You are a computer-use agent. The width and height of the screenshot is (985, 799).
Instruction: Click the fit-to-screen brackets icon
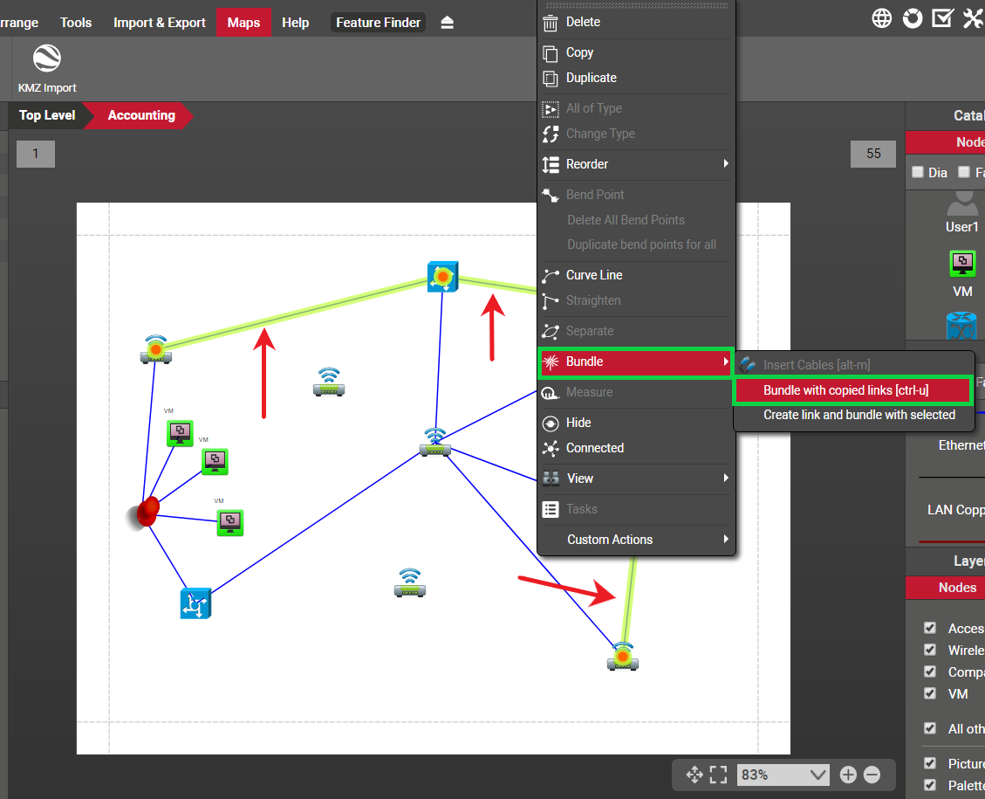718,775
